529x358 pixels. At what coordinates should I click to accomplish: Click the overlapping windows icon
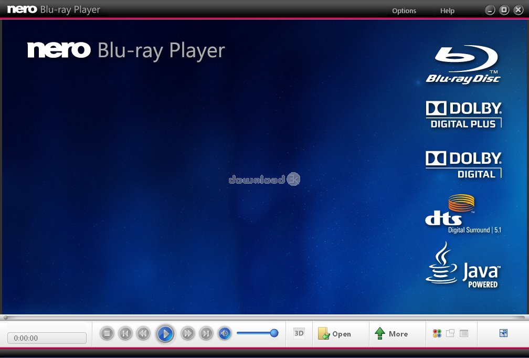pyautogui.click(x=450, y=333)
